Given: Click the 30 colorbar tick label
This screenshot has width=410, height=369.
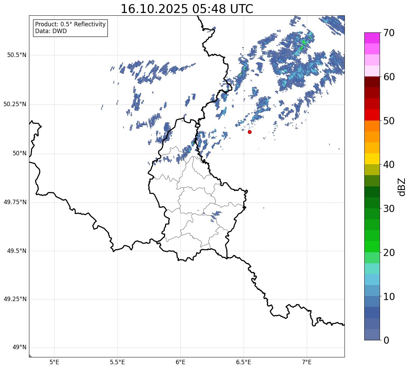Looking at the screenshot, I should point(389,209).
